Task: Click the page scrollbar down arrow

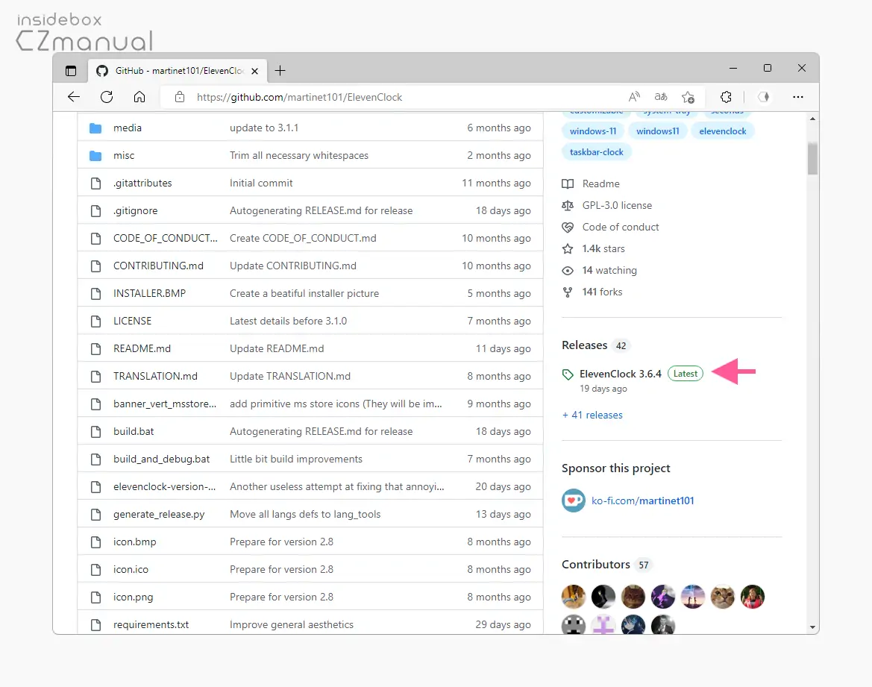Action: (x=812, y=627)
